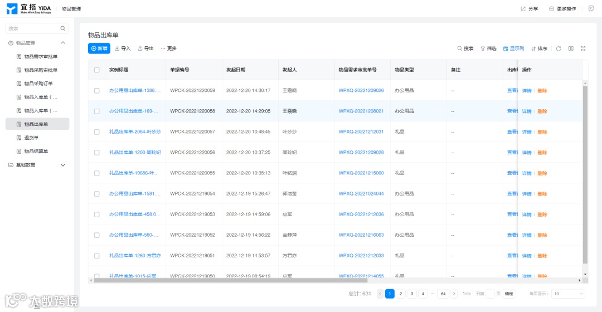The width and height of the screenshot is (602, 312).
Task: Click 删除 for row WPCK-20221220058
Action: click(x=542, y=111)
